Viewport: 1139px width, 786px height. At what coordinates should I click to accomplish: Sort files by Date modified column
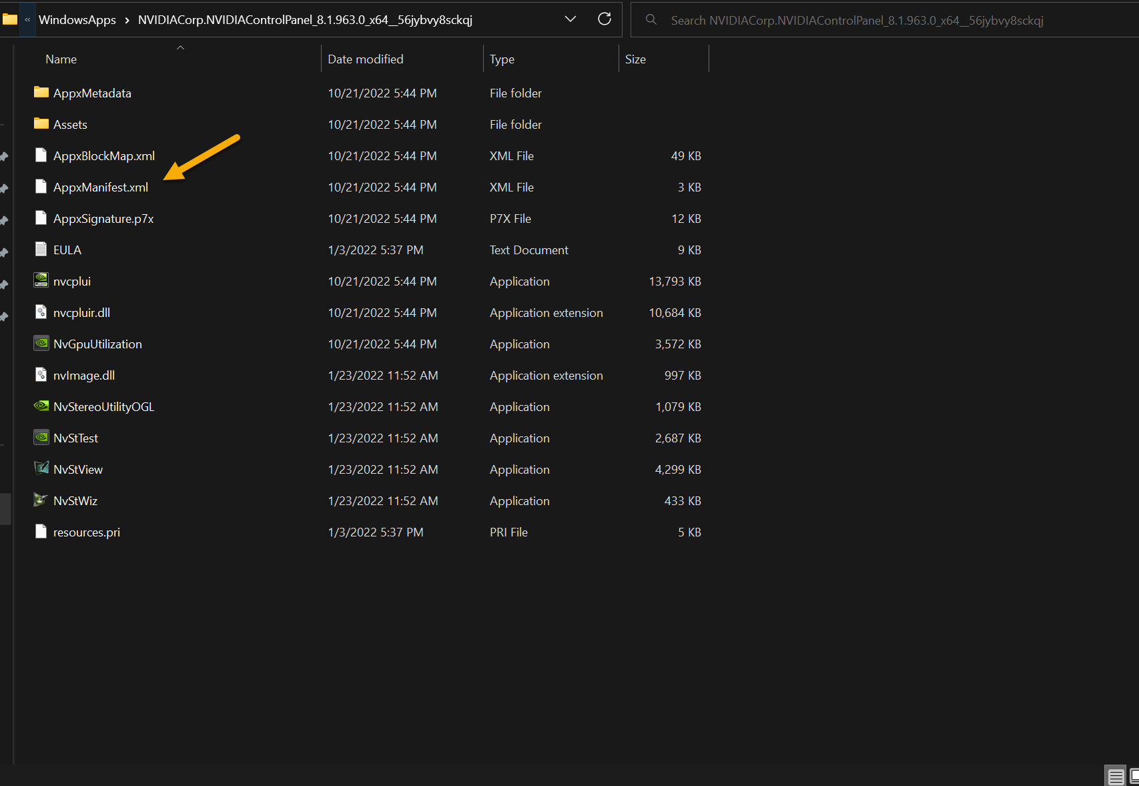366,59
